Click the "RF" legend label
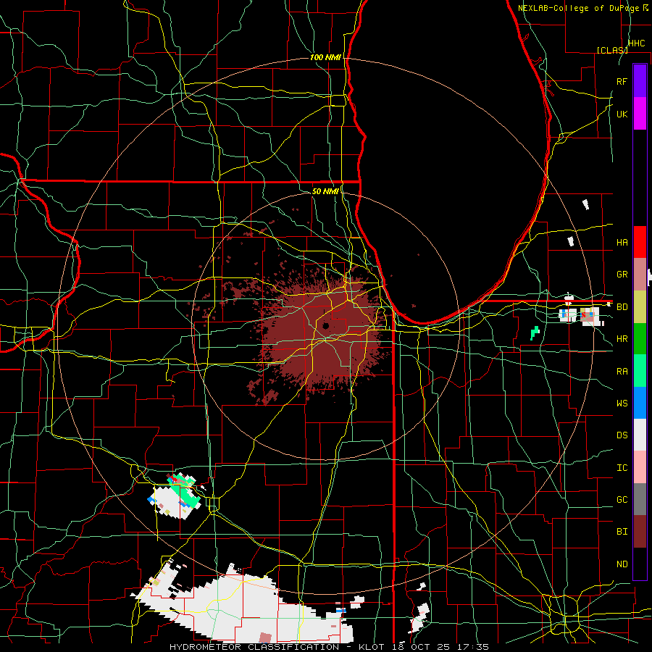This screenshot has width=652, height=652. coord(622,81)
